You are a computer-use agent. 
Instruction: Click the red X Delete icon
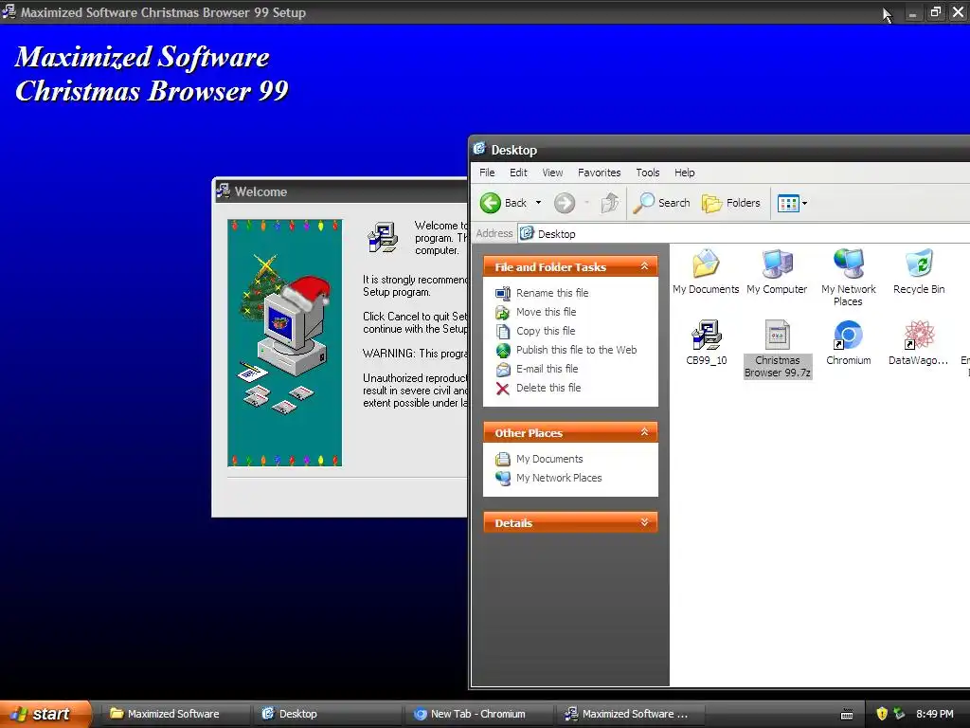[503, 388]
